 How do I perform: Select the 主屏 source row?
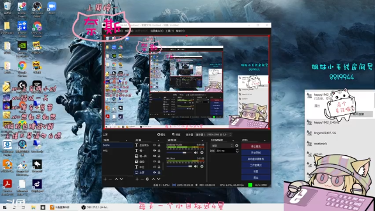click(148, 172)
